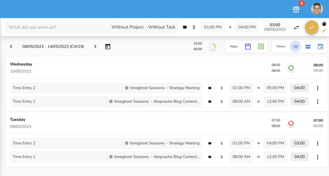Click the user profile avatar
This screenshot has width=329, height=176.
click(x=317, y=9)
